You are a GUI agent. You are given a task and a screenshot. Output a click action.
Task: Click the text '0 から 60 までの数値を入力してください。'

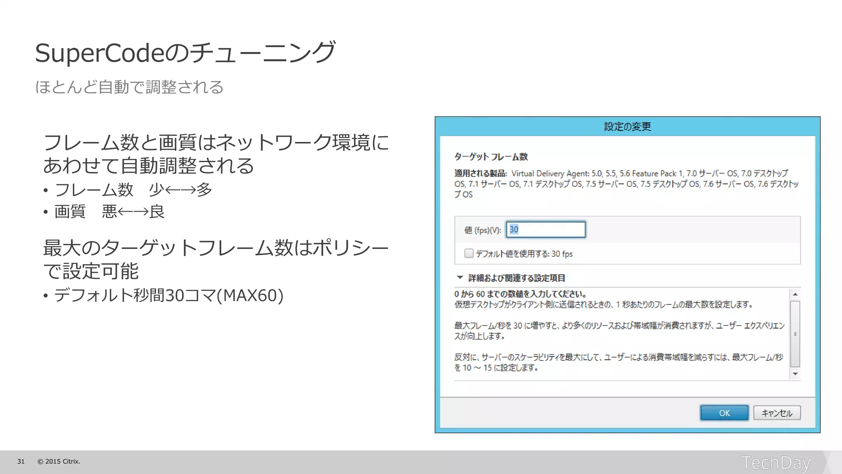[520, 294]
